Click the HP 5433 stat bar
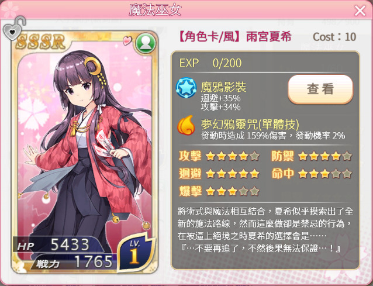This screenshot has height=286, width=373. tap(60, 245)
